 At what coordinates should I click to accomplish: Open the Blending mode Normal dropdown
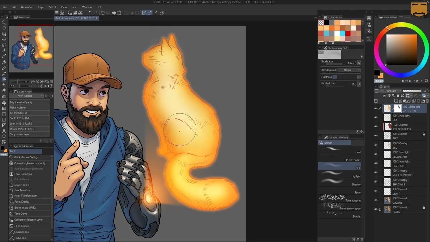click(x=349, y=70)
